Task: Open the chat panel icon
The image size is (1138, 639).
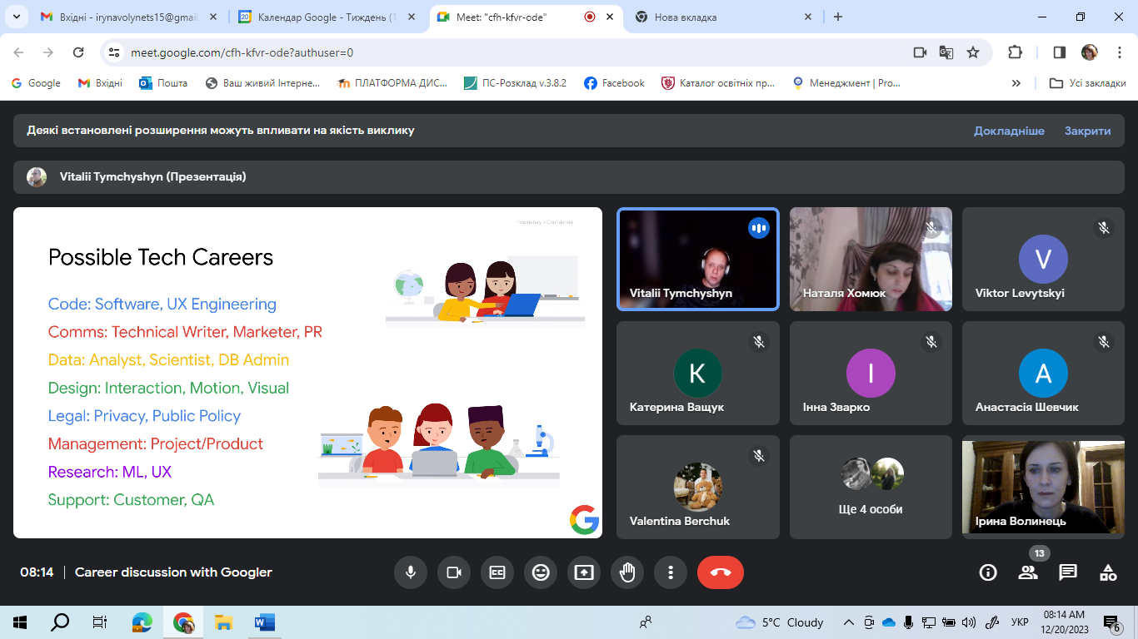Action: click(x=1068, y=572)
